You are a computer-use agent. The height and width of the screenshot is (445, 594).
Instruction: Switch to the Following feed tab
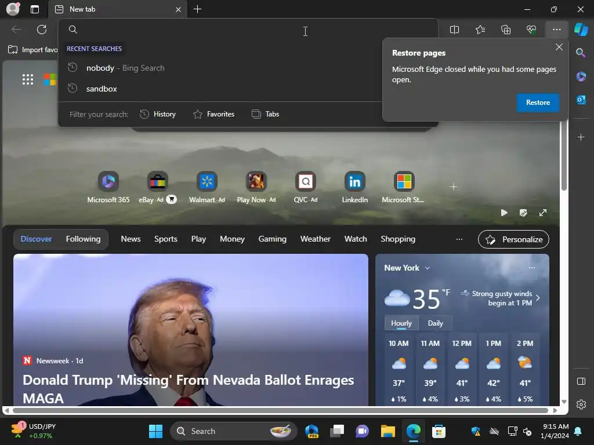(84, 239)
